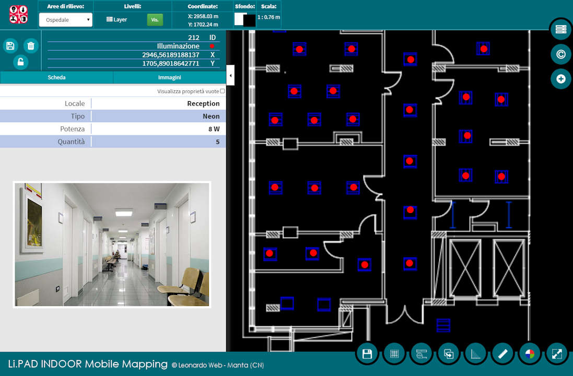Image resolution: width=573 pixels, height=376 pixels.
Task: Click the coordinate readout "X: 2958.03 m"
Action: [x=203, y=16]
